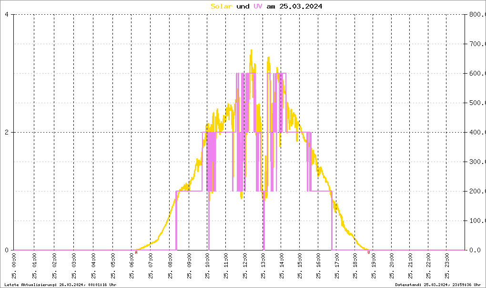The width and height of the screenshot is (486, 288).
Task: Click the time label '25. 21:00'
Action: [x=410, y=266]
